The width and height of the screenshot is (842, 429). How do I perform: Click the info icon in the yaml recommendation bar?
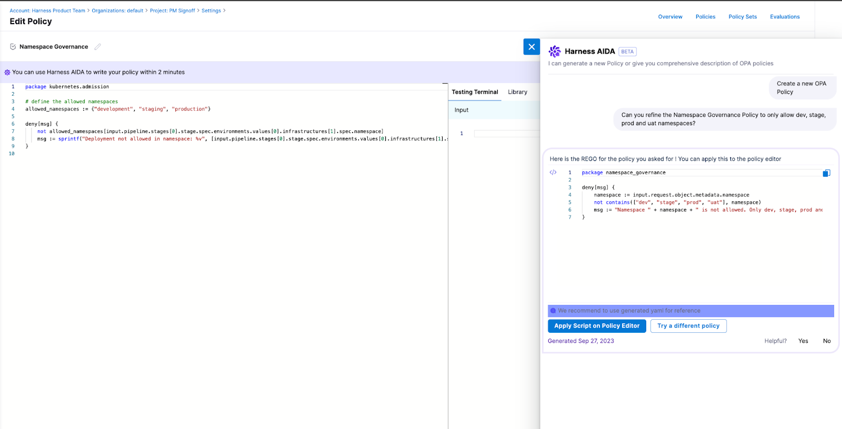(x=553, y=311)
